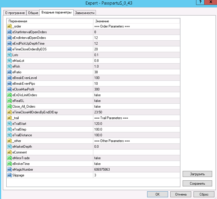Click the double-type icon beside eTrailDistance
The height and width of the screenshot is (199, 217).
click(x=9, y=135)
